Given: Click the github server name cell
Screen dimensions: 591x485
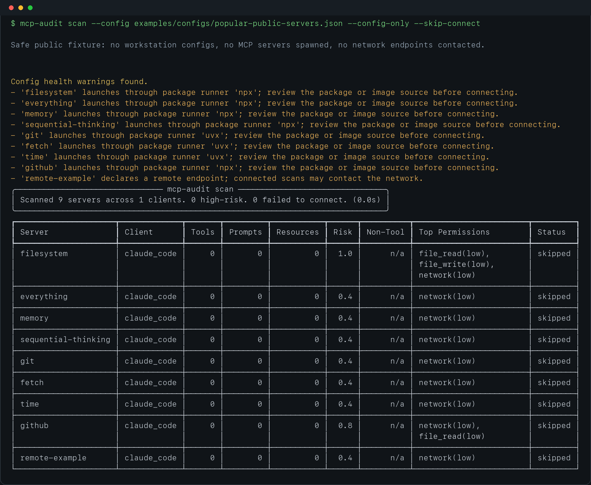Looking at the screenshot, I should pyautogui.click(x=34, y=426).
